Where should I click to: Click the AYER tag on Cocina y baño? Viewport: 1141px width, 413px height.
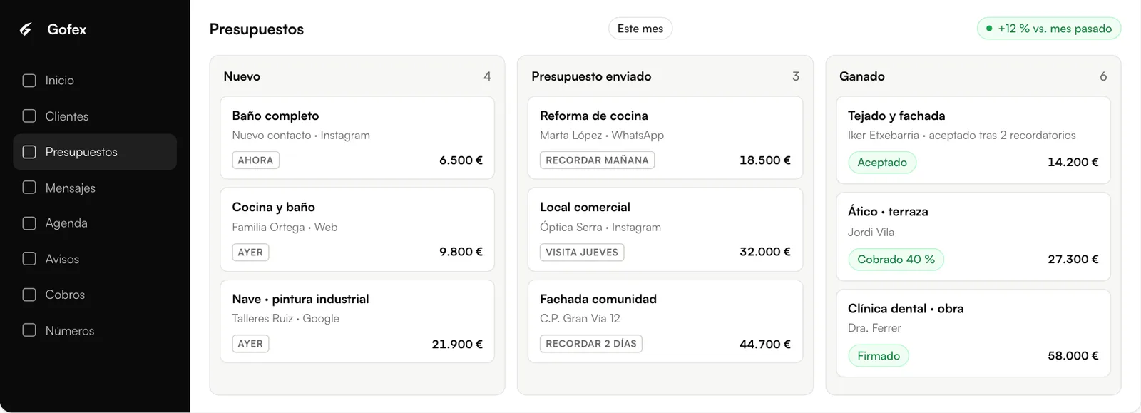pos(250,253)
